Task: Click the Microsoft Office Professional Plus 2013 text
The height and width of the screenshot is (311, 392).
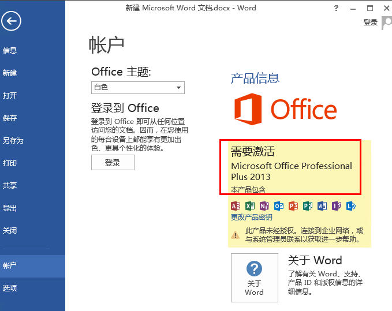Action: [292, 171]
